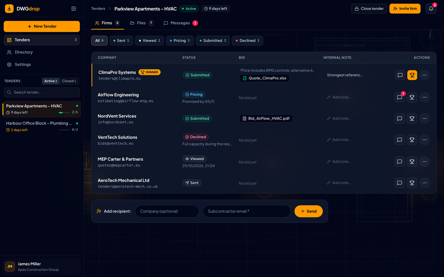Screen dimensions: 444x277
Task: Go to Tenders breadcrumb
Action: tap(98, 9)
